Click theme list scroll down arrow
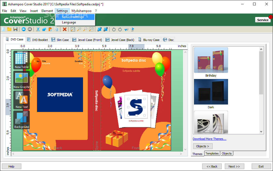 pos(261,132)
